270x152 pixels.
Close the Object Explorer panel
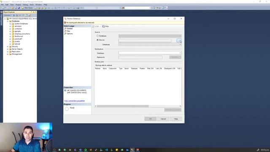pyautogui.click(x=35, y=12)
